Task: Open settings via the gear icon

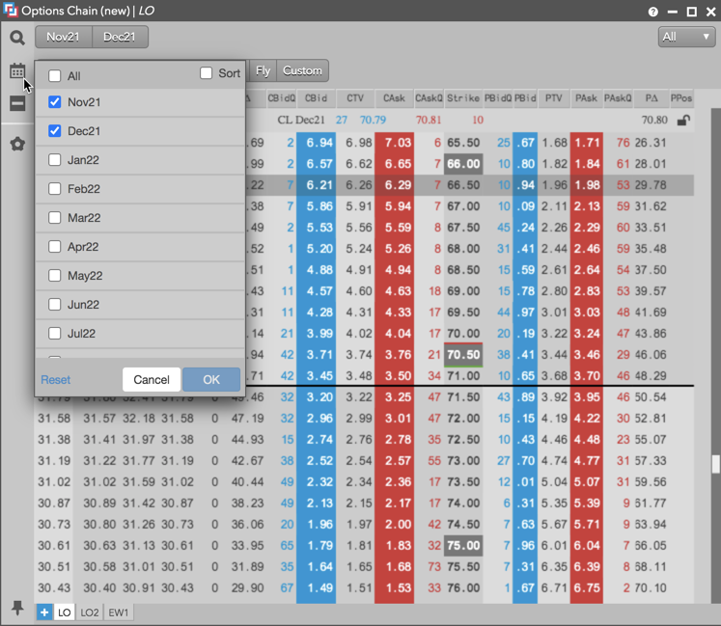Action: point(17,144)
